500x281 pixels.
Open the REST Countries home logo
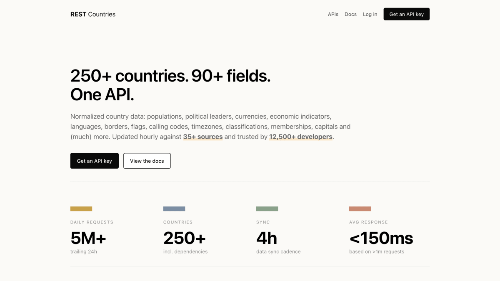coord(93,14)
